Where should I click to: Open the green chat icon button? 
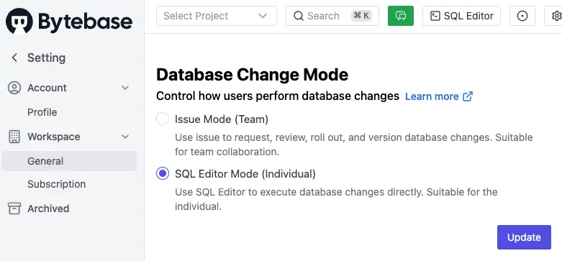point(401,16)
